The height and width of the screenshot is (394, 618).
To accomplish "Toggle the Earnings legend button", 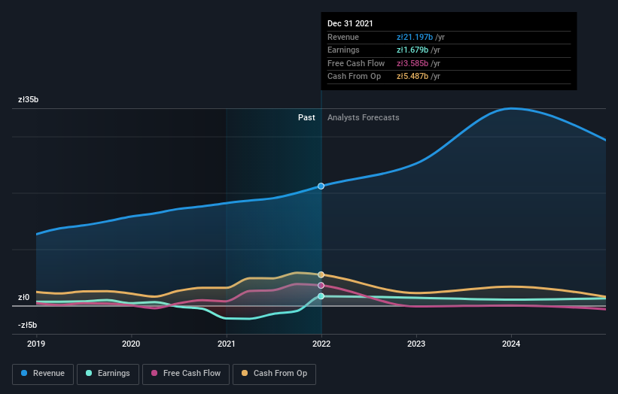I will click(x=108, y=374).
